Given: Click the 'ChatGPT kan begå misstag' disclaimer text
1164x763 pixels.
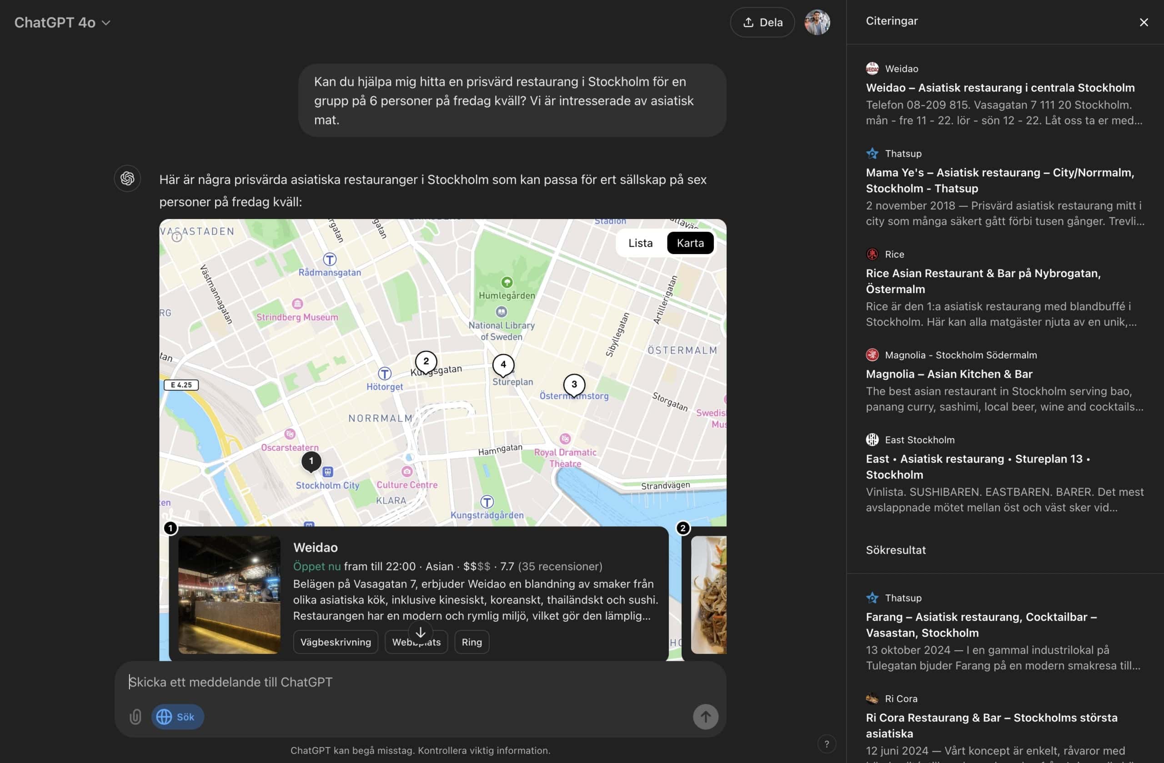Looking at the screenshot, I should pos(420,750).
